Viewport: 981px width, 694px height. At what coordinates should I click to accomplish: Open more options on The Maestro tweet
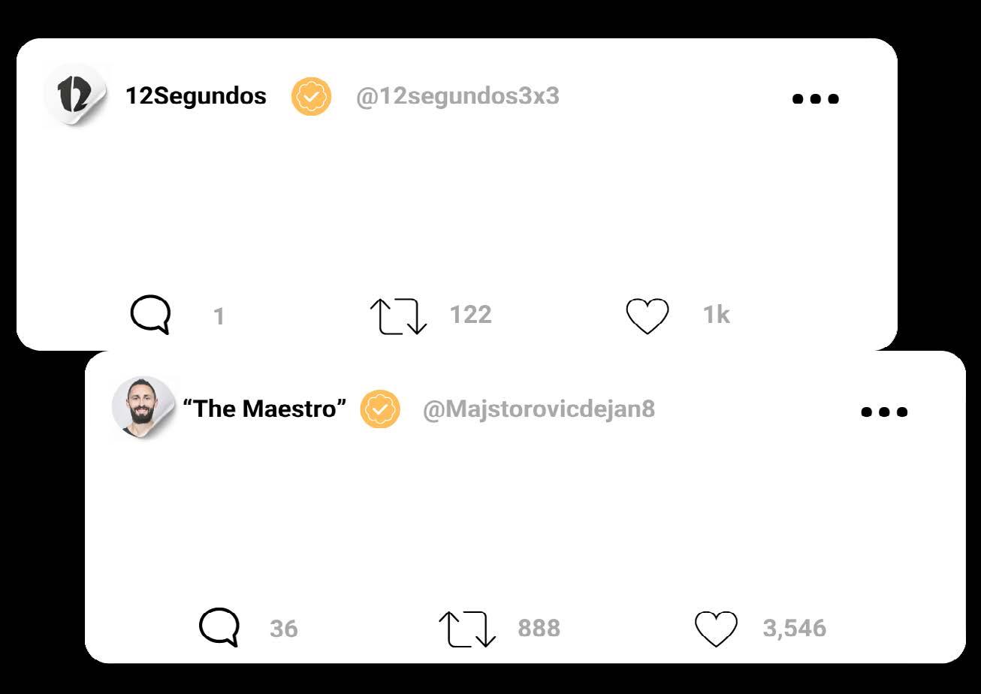pyautogui.click(x=884, y=412)
